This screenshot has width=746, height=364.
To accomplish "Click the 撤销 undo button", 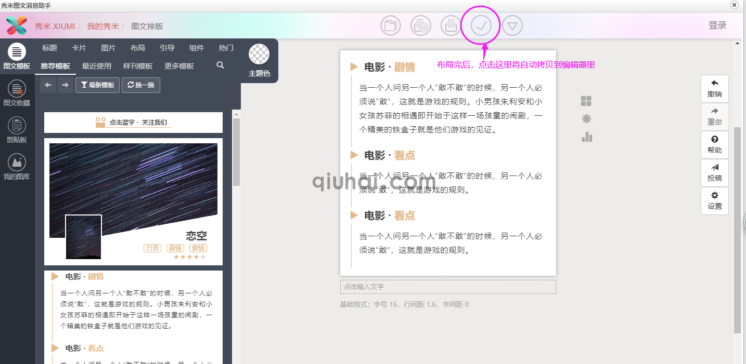I will 714,88.
